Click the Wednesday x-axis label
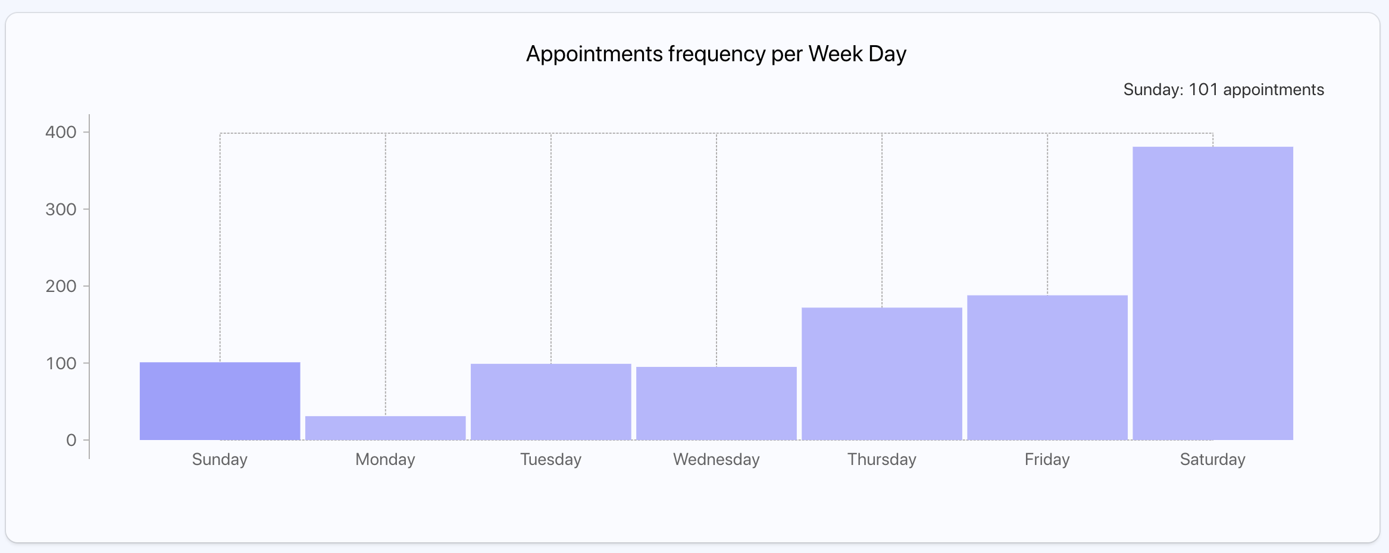The width and height of the screenshot is (1389, 553). [x=716, y=459]
